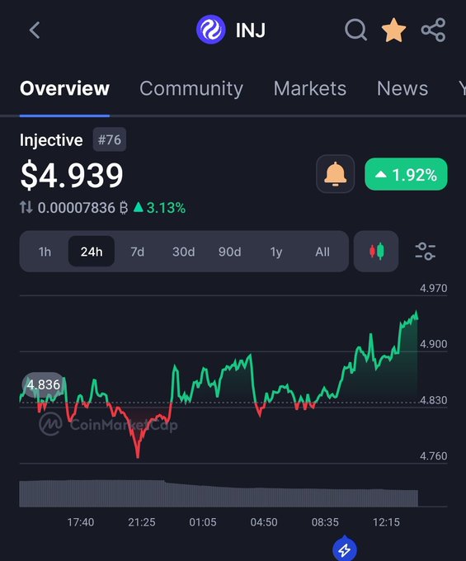This screenshot has height=561, width=466.
Task: Open chart settings sliders icon
Action: [426, 251]
